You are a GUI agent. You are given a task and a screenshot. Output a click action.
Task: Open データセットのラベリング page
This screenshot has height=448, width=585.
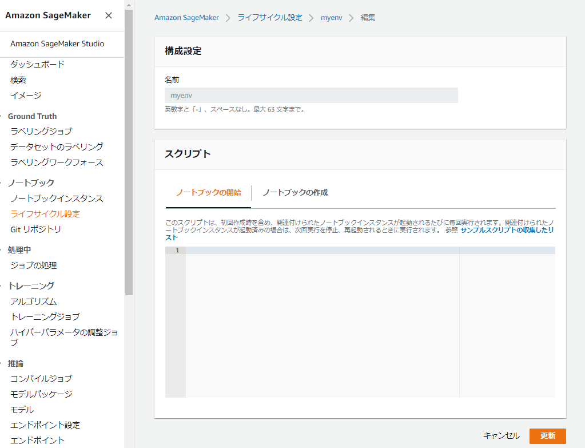[57, 146]
